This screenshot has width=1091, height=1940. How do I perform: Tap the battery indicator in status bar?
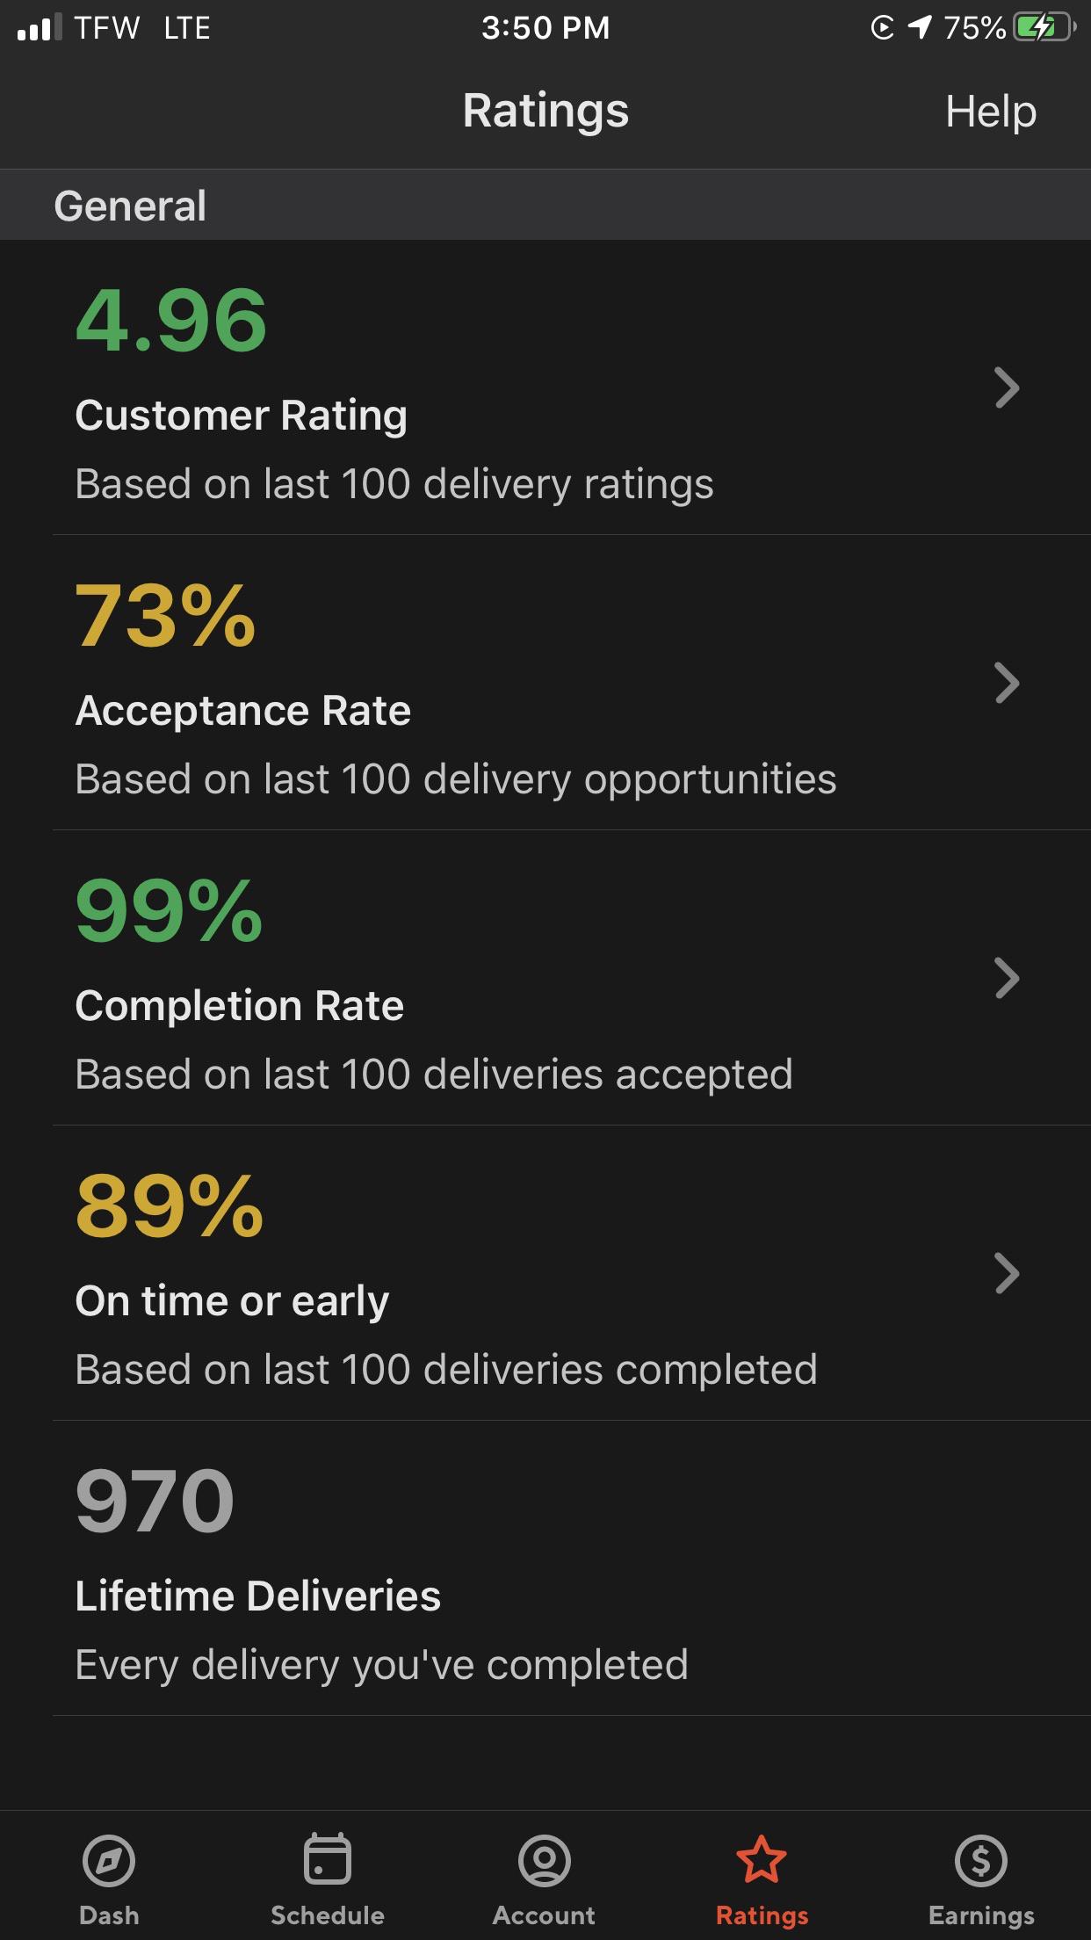1044,28
